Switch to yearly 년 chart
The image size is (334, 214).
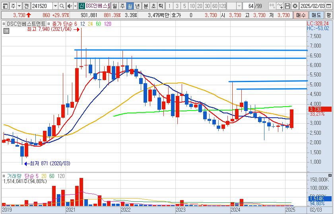click(x=138, y=6)
